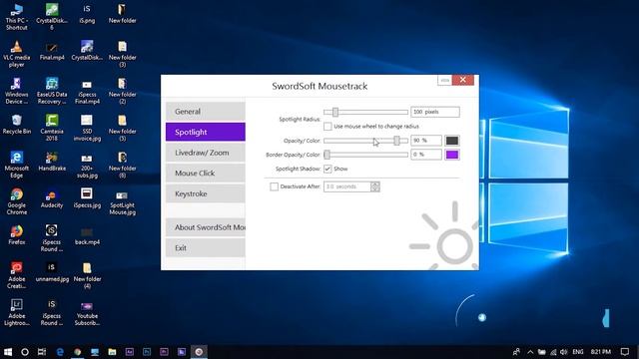
Task: Open This PC shortcut on desktop
Action: pos(16,17)
